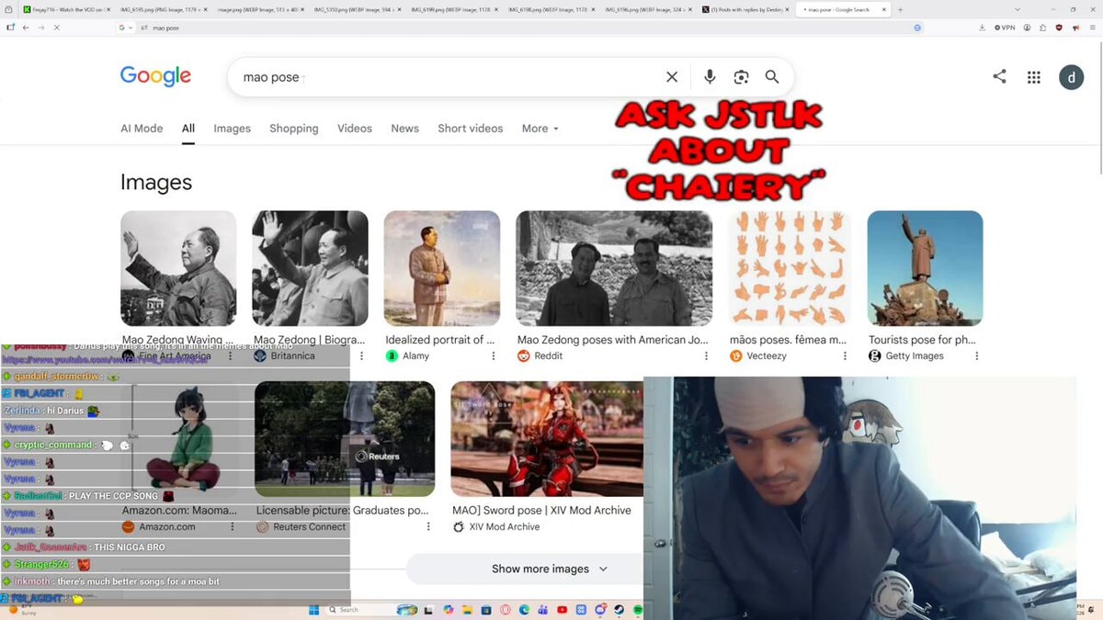Switch to AI Mode tab
The image size is (1103, 620).
pos(142,129)
